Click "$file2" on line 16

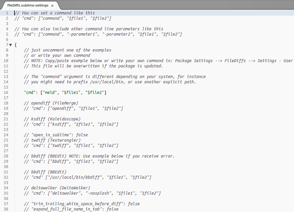[x=95, y=92]
